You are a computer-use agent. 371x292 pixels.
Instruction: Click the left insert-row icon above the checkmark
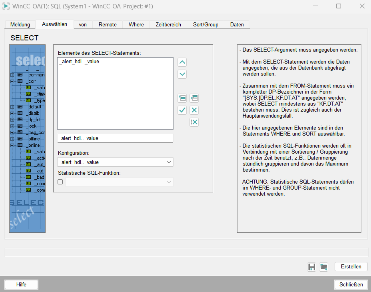182,98
